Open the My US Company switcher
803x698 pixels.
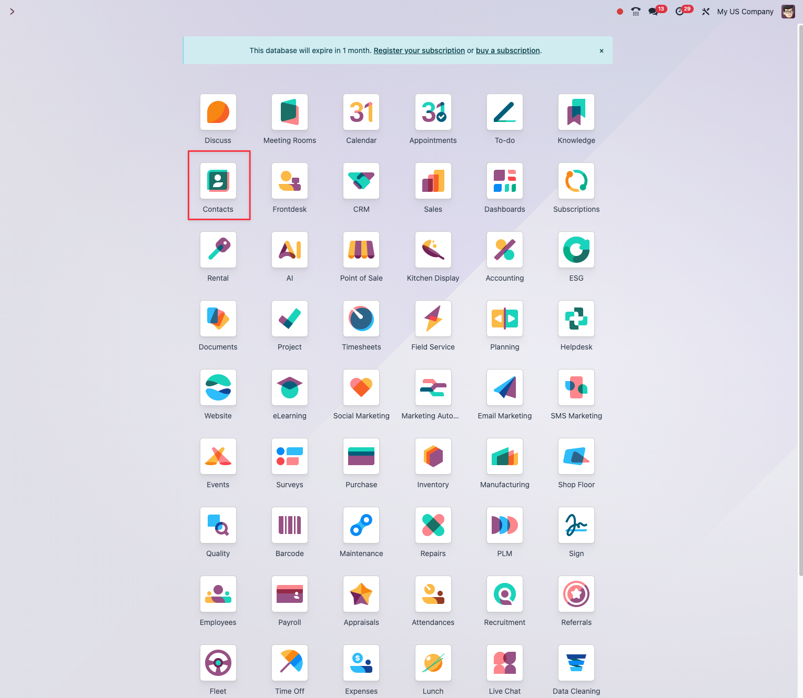pos(745,12)
